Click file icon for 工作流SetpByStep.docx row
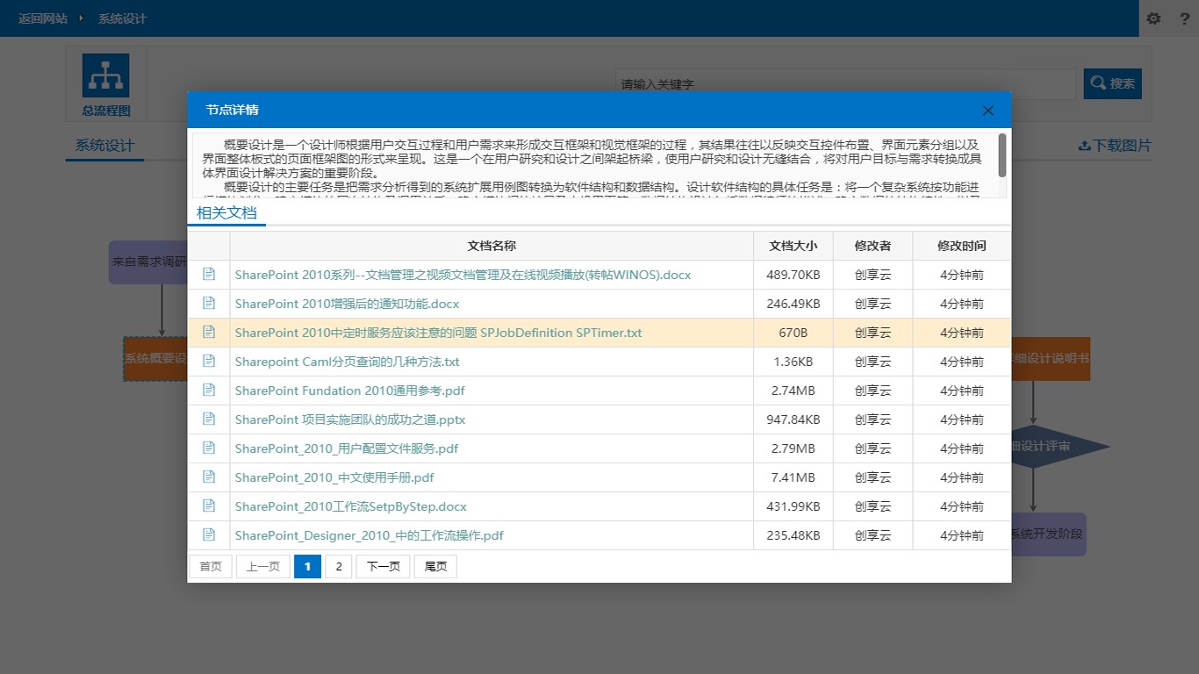Image resolution: width=1199 pixels, height=674 pixels. click(x=209, y=505)
